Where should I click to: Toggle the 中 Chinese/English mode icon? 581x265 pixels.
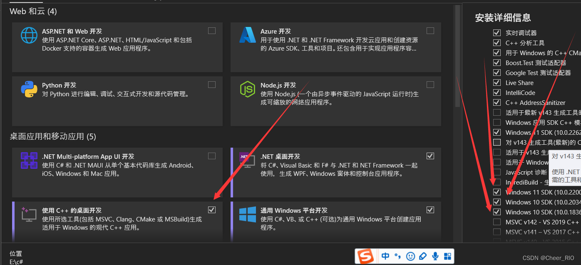tap(385, 256)
